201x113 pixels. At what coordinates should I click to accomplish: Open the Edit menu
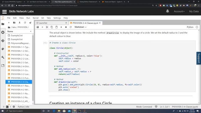tap(15, 18)
